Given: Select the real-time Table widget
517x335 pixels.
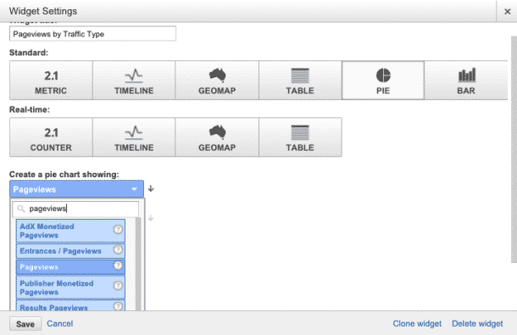Looking at the screenshot, I should click(300, 137).
